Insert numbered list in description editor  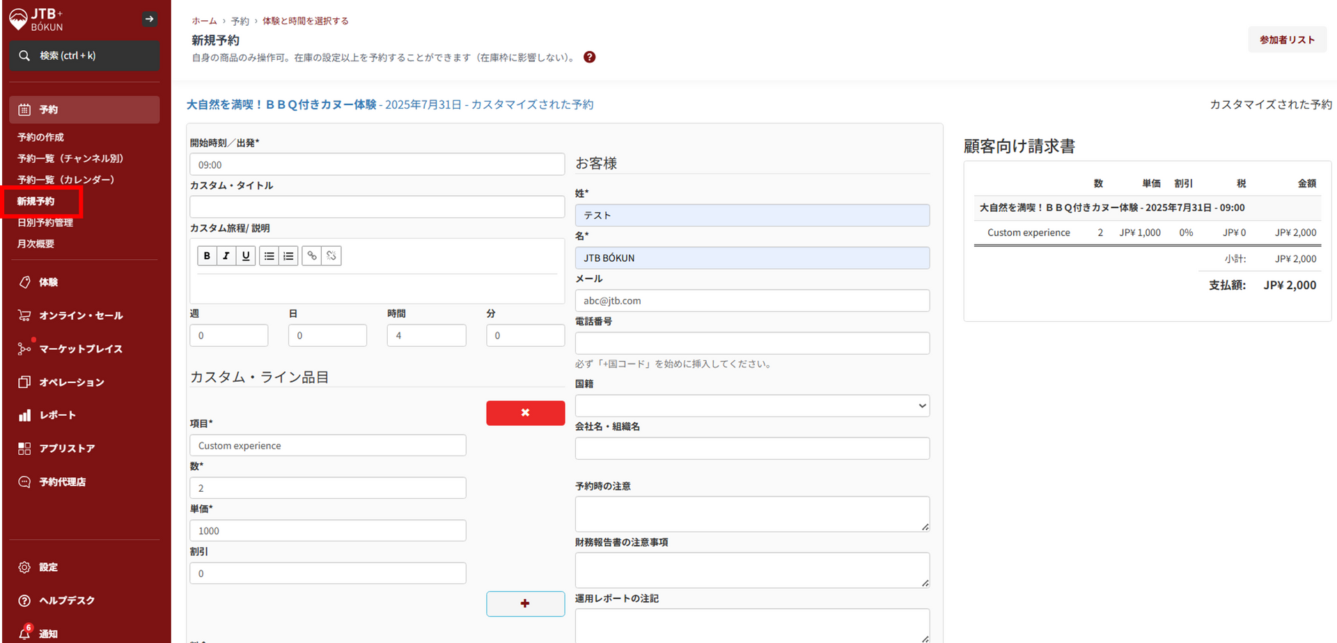point(288,256)
